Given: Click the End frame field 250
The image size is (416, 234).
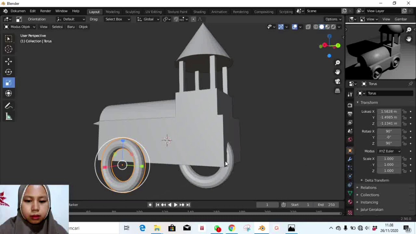Looking at the screenshot, I should 326,205.
